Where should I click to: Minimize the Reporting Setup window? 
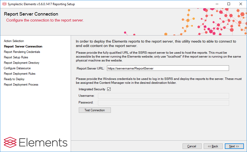217,4
